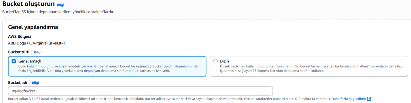Image resolution: width=411 pixels, height=103 pixels.
Task: Click the Dizin title text
Action: (x=224, y=61)
